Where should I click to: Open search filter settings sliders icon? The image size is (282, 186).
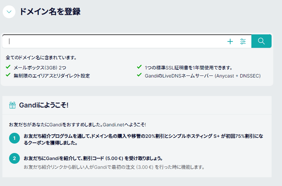click(x=243, y=41)
